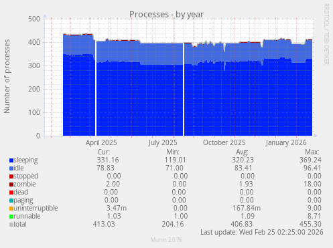The width and height of the screenshot is (333, 248).
Task: Click runnable average value 1.09
Action: click(247, 216)
